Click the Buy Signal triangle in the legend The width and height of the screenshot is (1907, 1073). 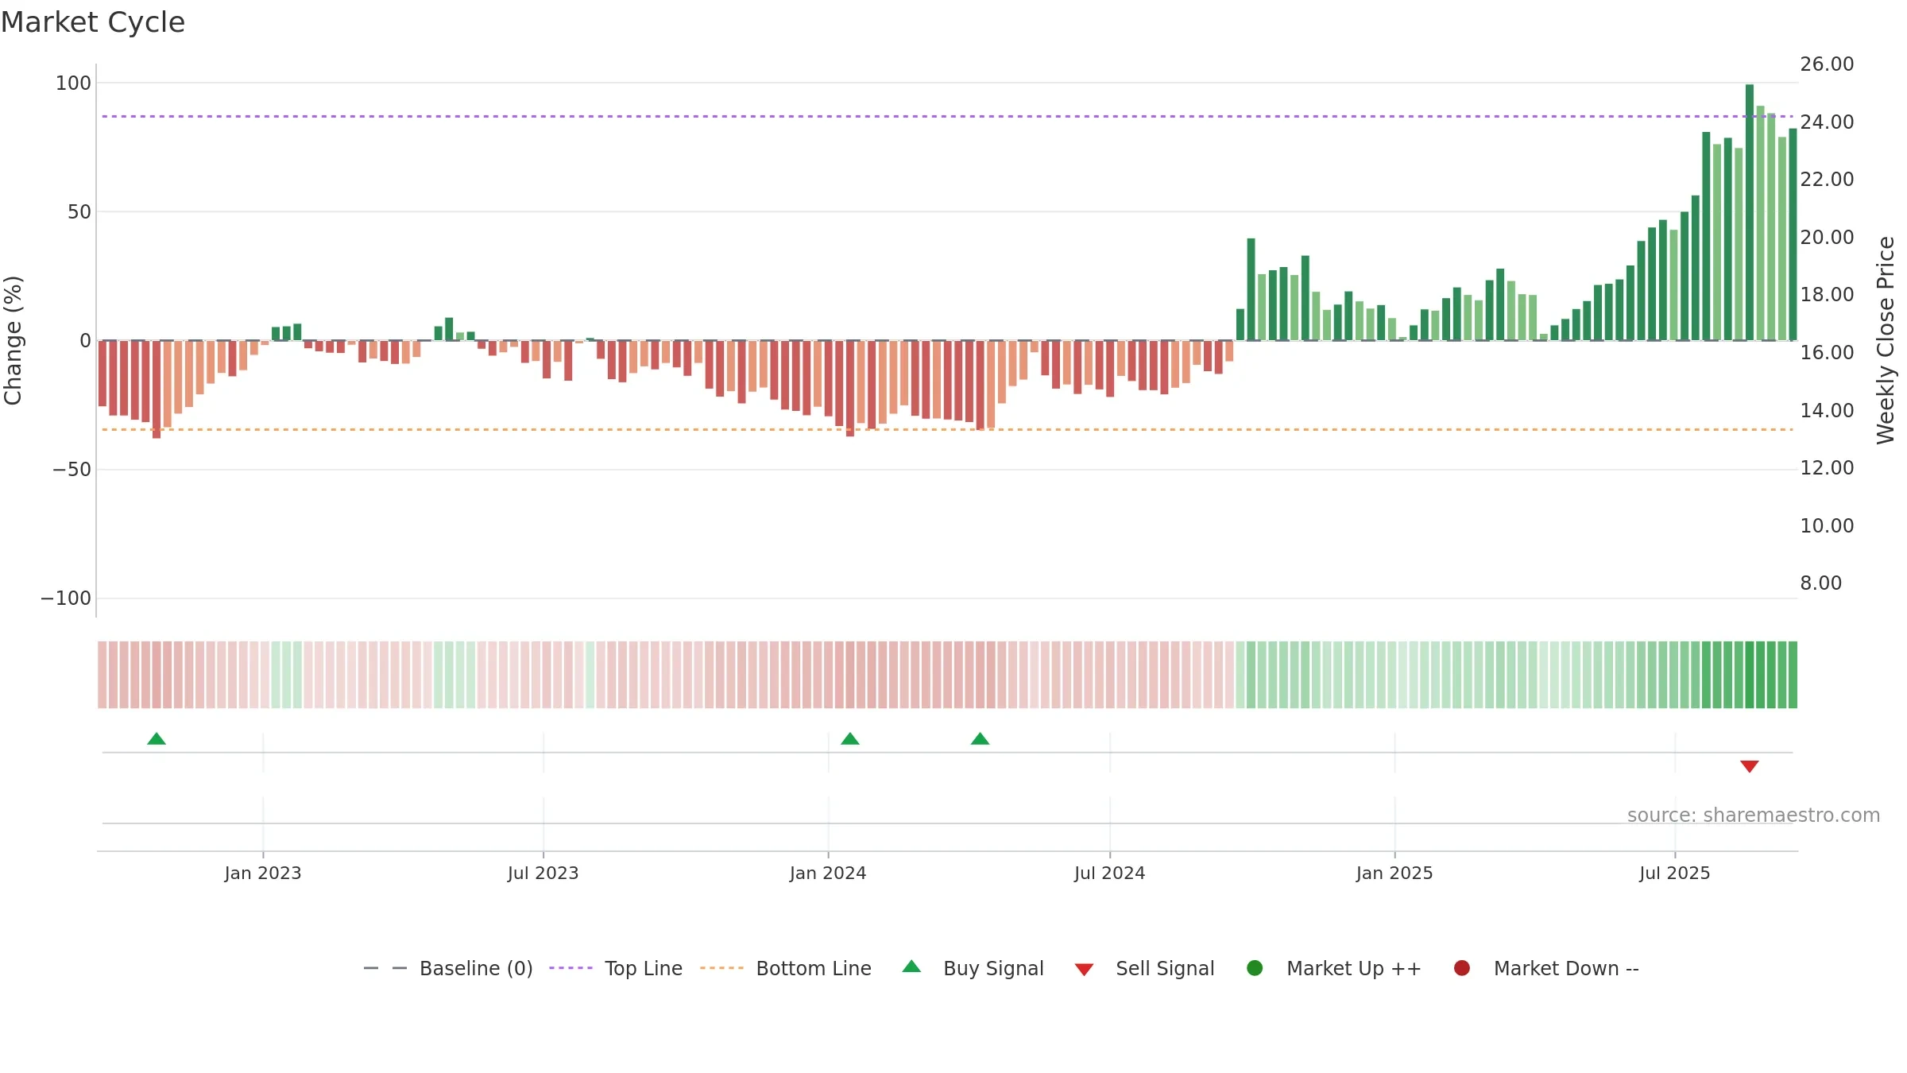[x=911, y=966]
